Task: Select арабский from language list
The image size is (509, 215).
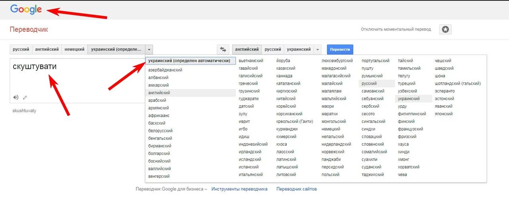Action: 157,100
